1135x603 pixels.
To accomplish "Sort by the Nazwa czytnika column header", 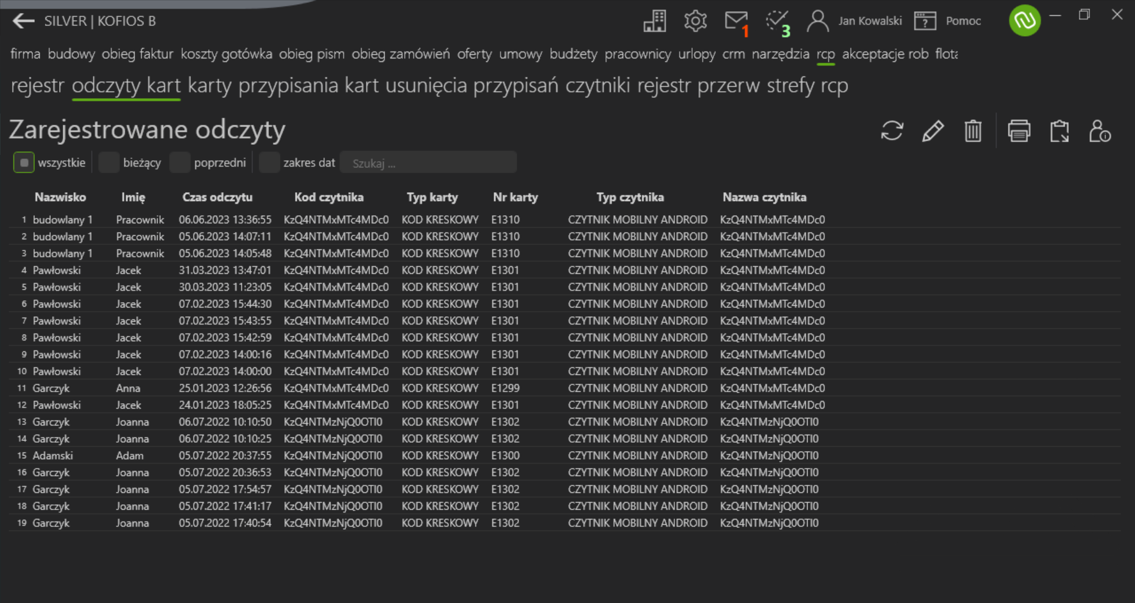I will coord(764,197).
